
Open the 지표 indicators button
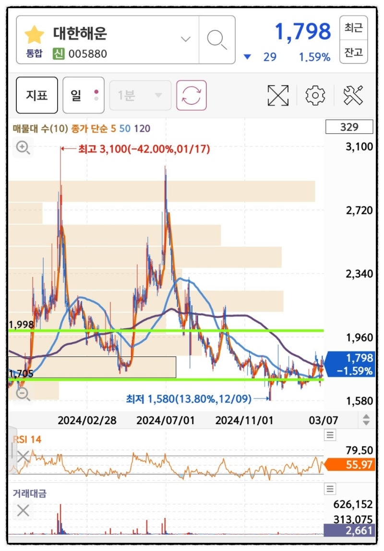pyautogui.click(x=37, y=95)
